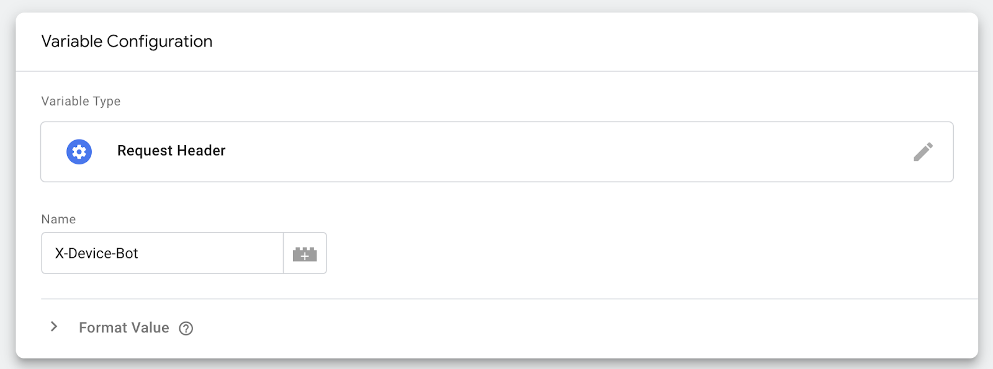Viewport: 993px width, 369px height.
Task: Click the white cog inside the blue circle
Action: [79, 152]
